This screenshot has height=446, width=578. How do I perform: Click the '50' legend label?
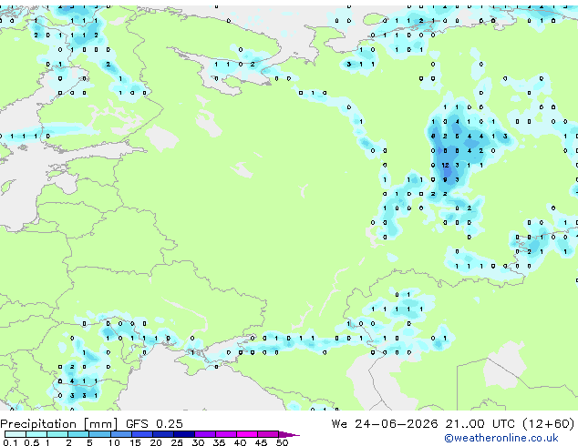tap(282, 442)
